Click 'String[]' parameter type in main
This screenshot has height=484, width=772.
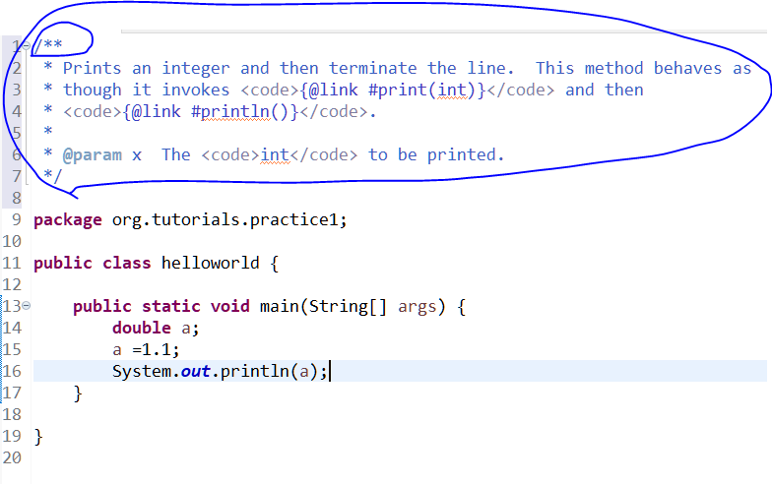[349, 307]
